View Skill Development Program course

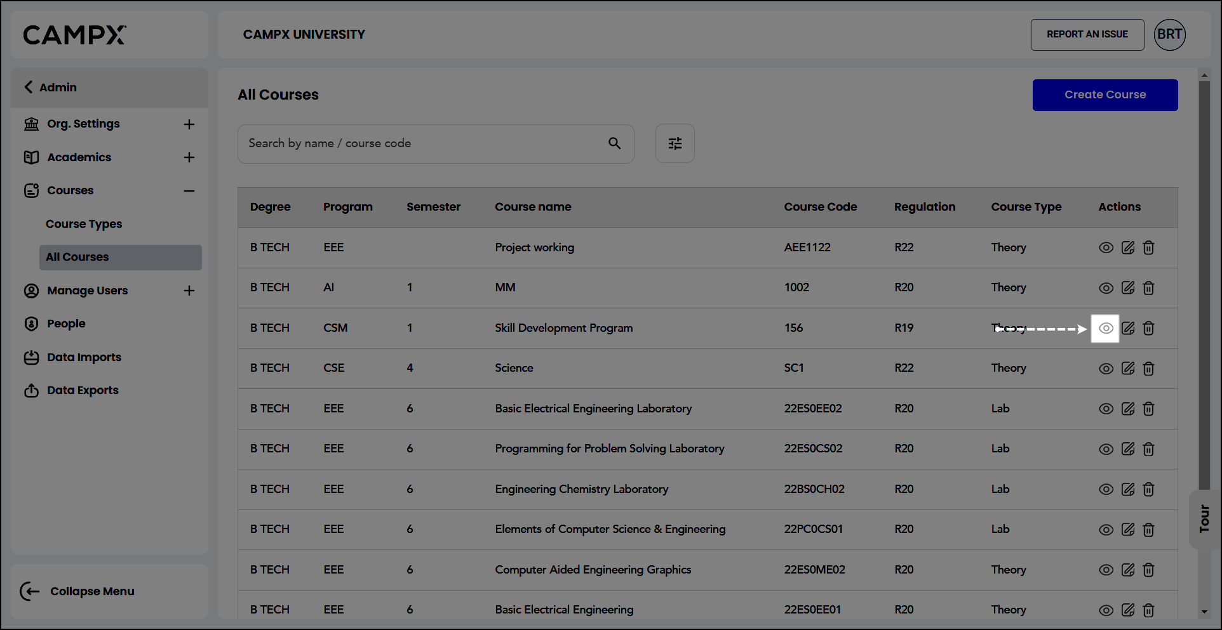(1106, 328)
